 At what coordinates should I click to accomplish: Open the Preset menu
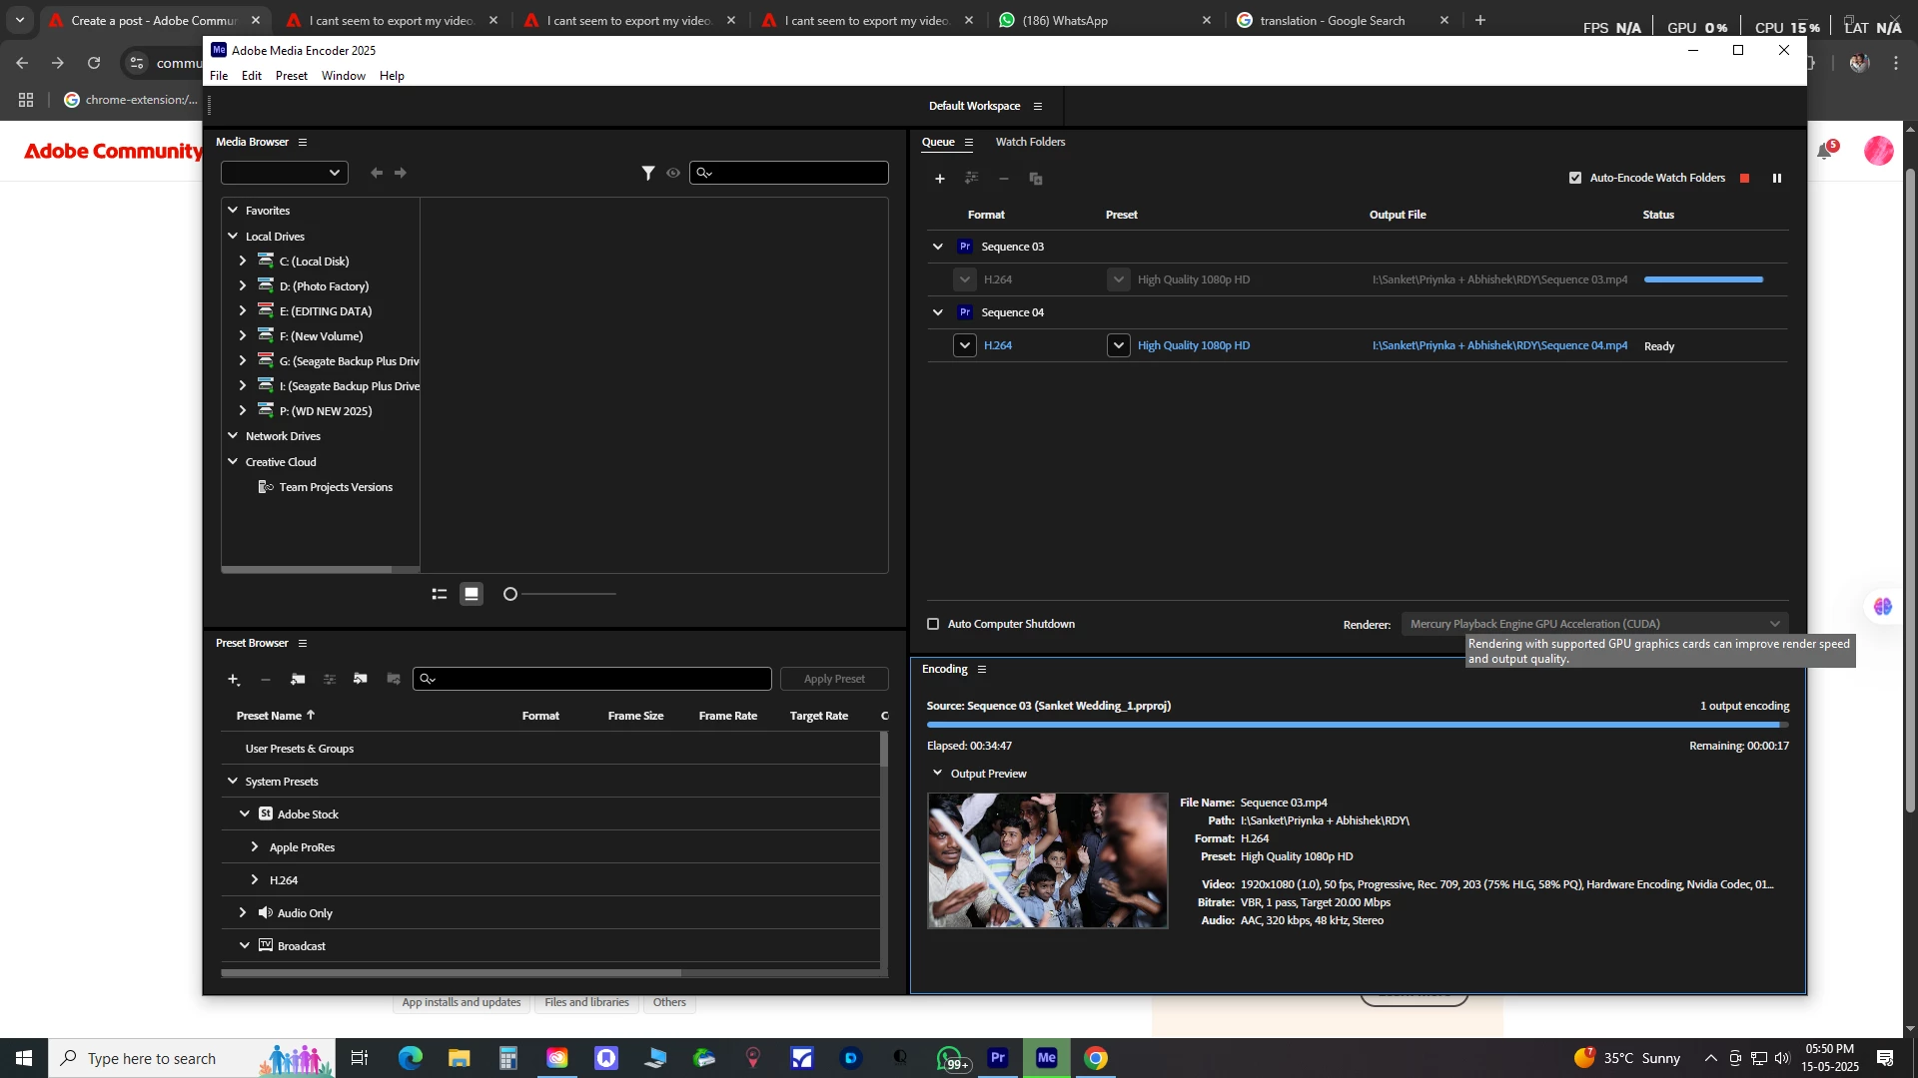tap(291, 76)
